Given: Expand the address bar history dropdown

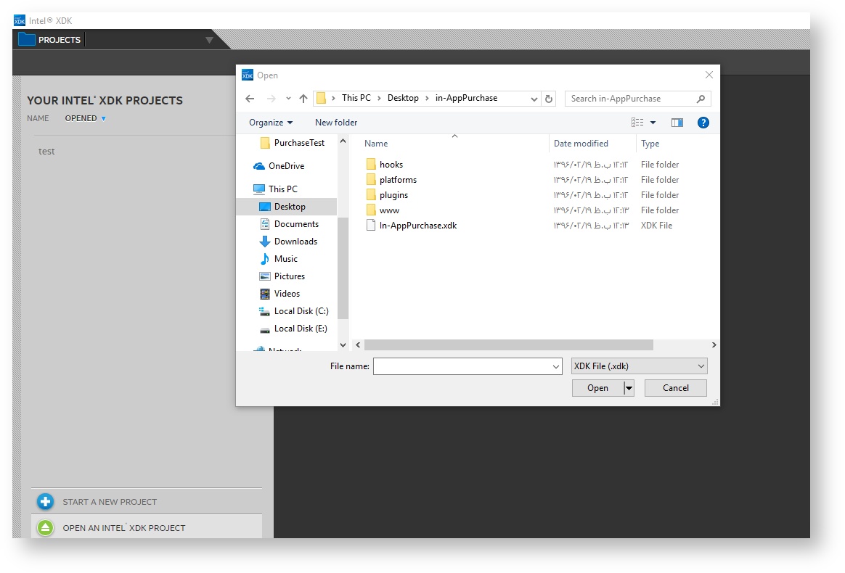Looking at the screenshot, I should click(x=534, y=99).
